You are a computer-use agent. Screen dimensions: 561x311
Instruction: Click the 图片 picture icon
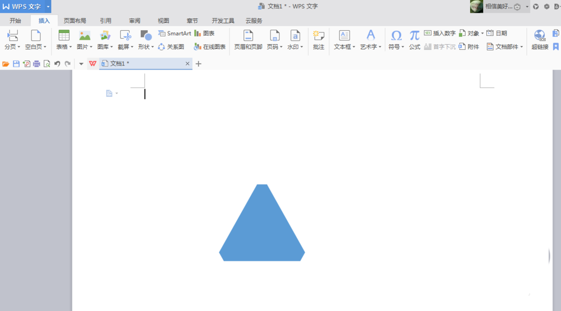(x=85, y=36)
